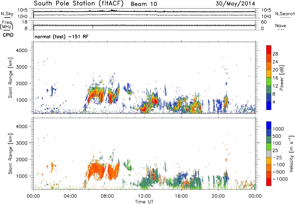Click the blue top segment of Velocity color bar
This screenshot has width=295, height=204.
click(x=269, y=125)
